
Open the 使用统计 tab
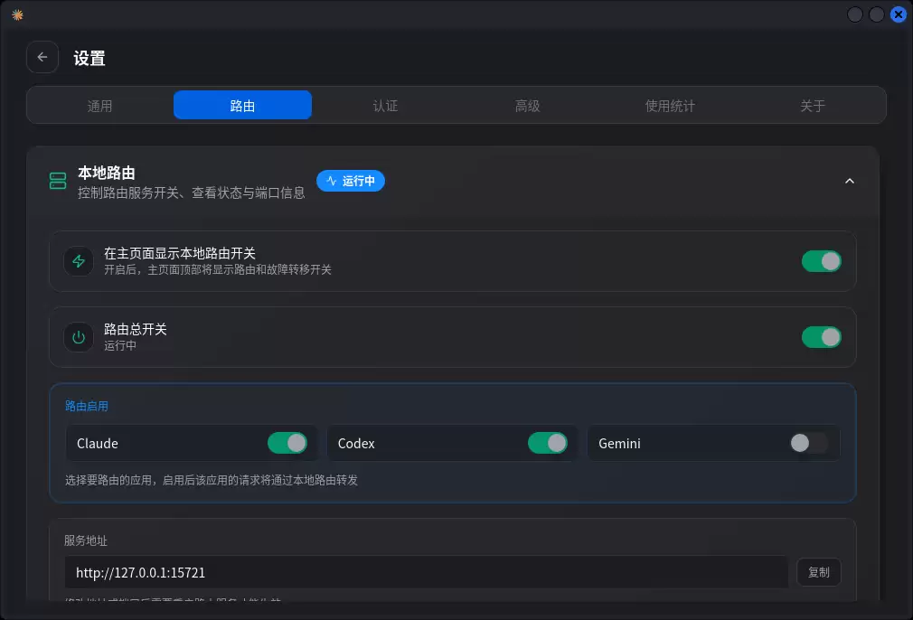point(670,106)
